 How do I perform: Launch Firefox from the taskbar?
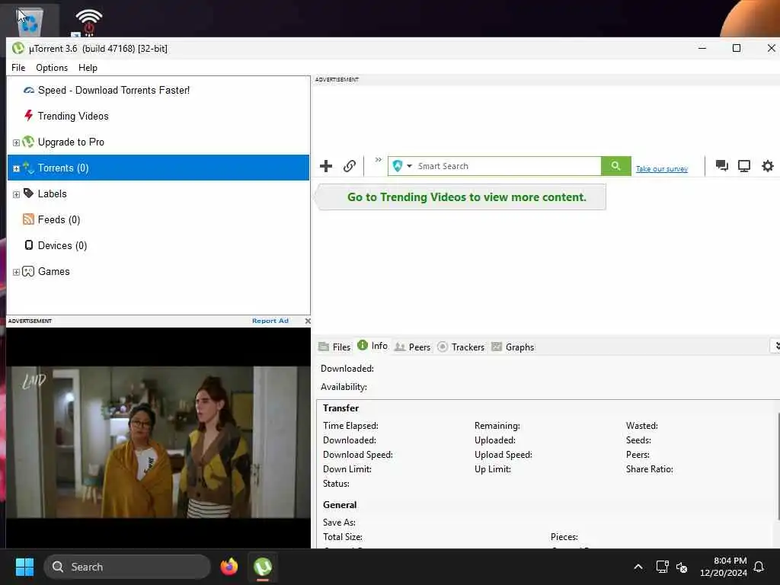tap(229, 567)
